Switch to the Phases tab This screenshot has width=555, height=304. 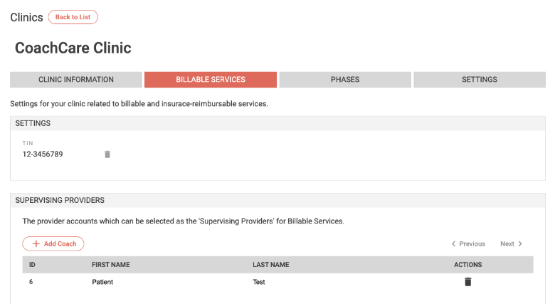[x=345, y=79]
